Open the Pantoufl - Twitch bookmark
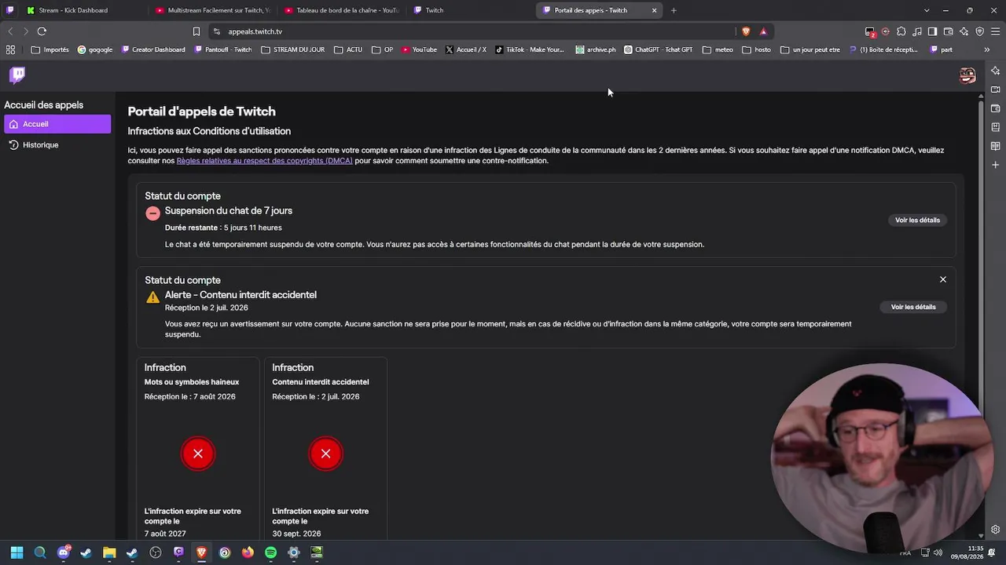Screen dimensions: 1006x565 pos(223,49)
